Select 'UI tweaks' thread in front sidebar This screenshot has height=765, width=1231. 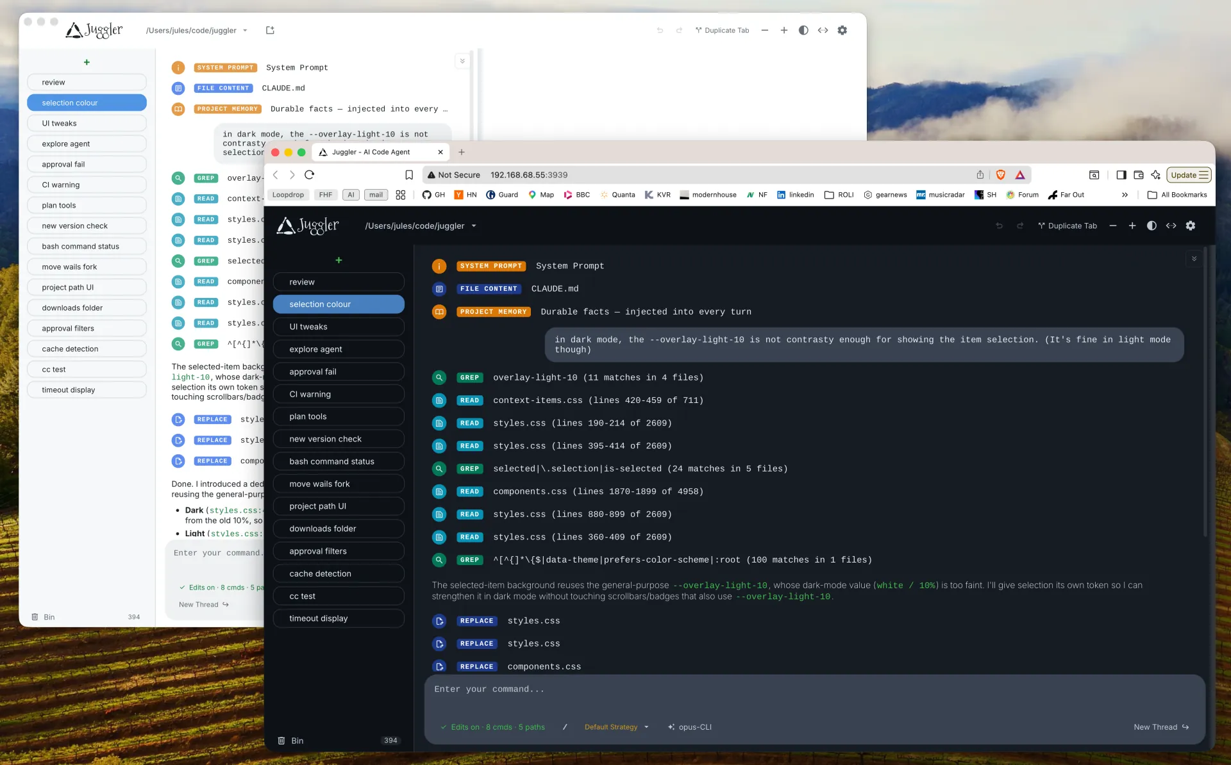339,327
